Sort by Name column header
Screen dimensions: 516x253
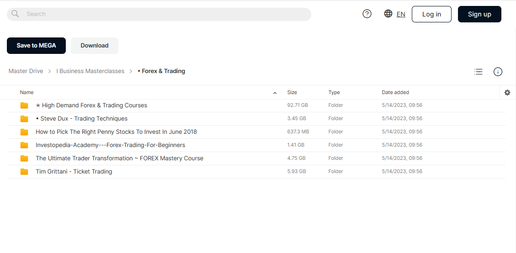(x=27, y=92)
